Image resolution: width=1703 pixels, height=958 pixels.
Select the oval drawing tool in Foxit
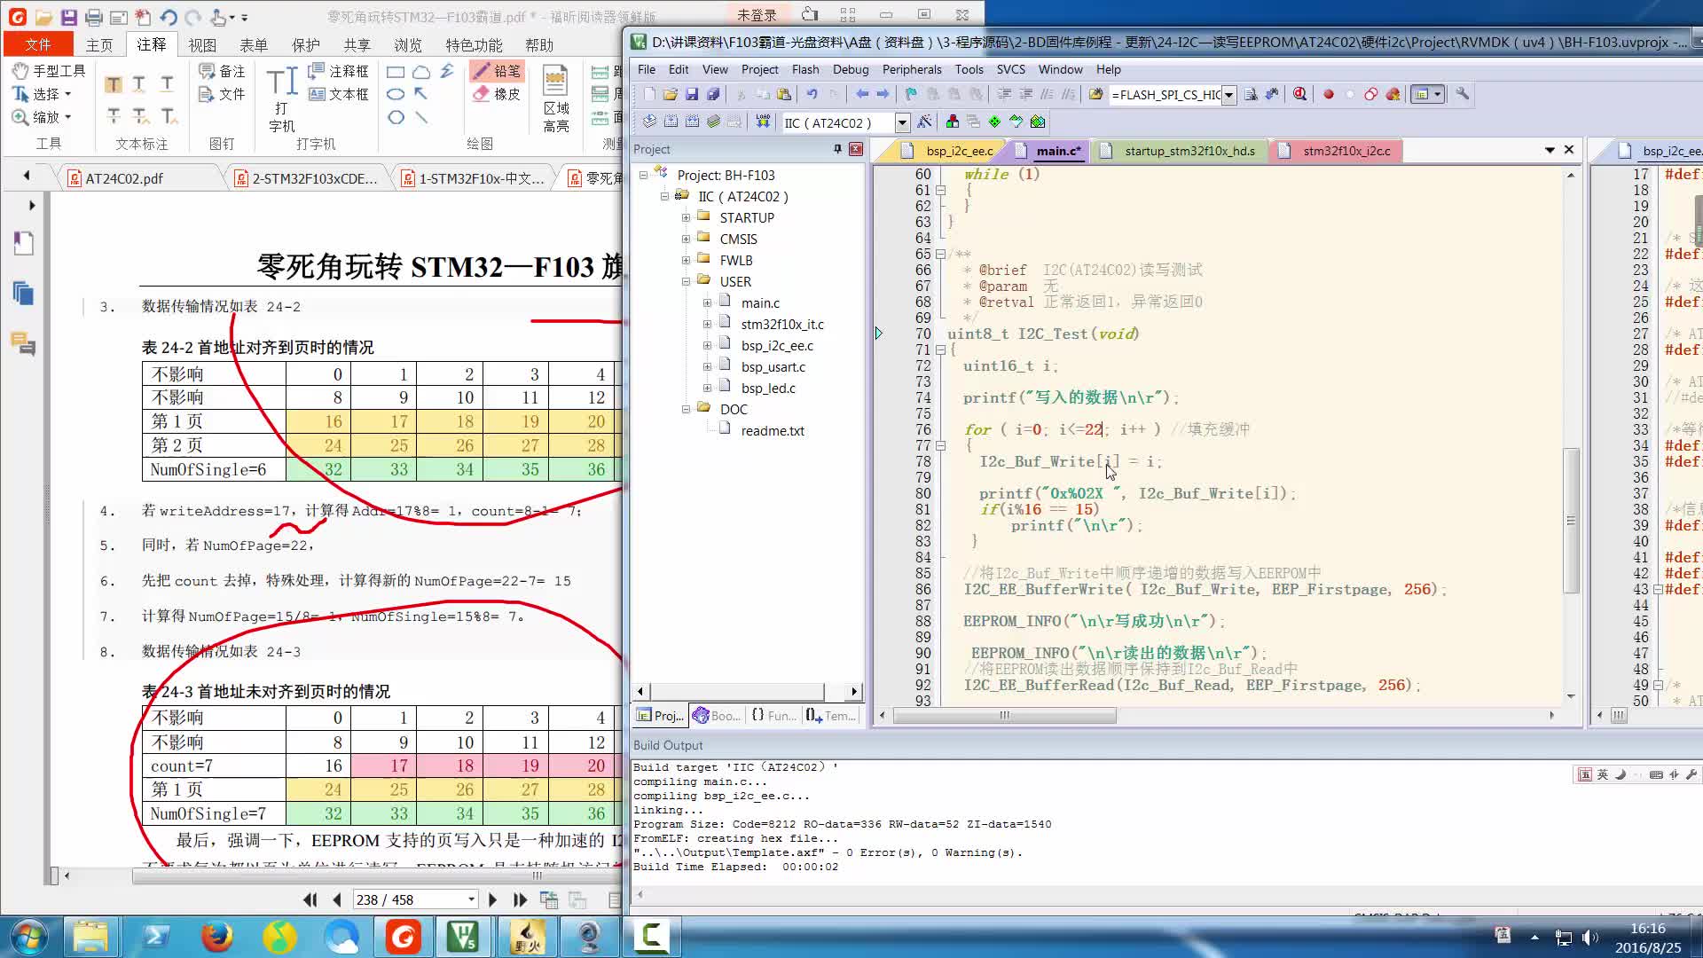click(x=396, y=94)
